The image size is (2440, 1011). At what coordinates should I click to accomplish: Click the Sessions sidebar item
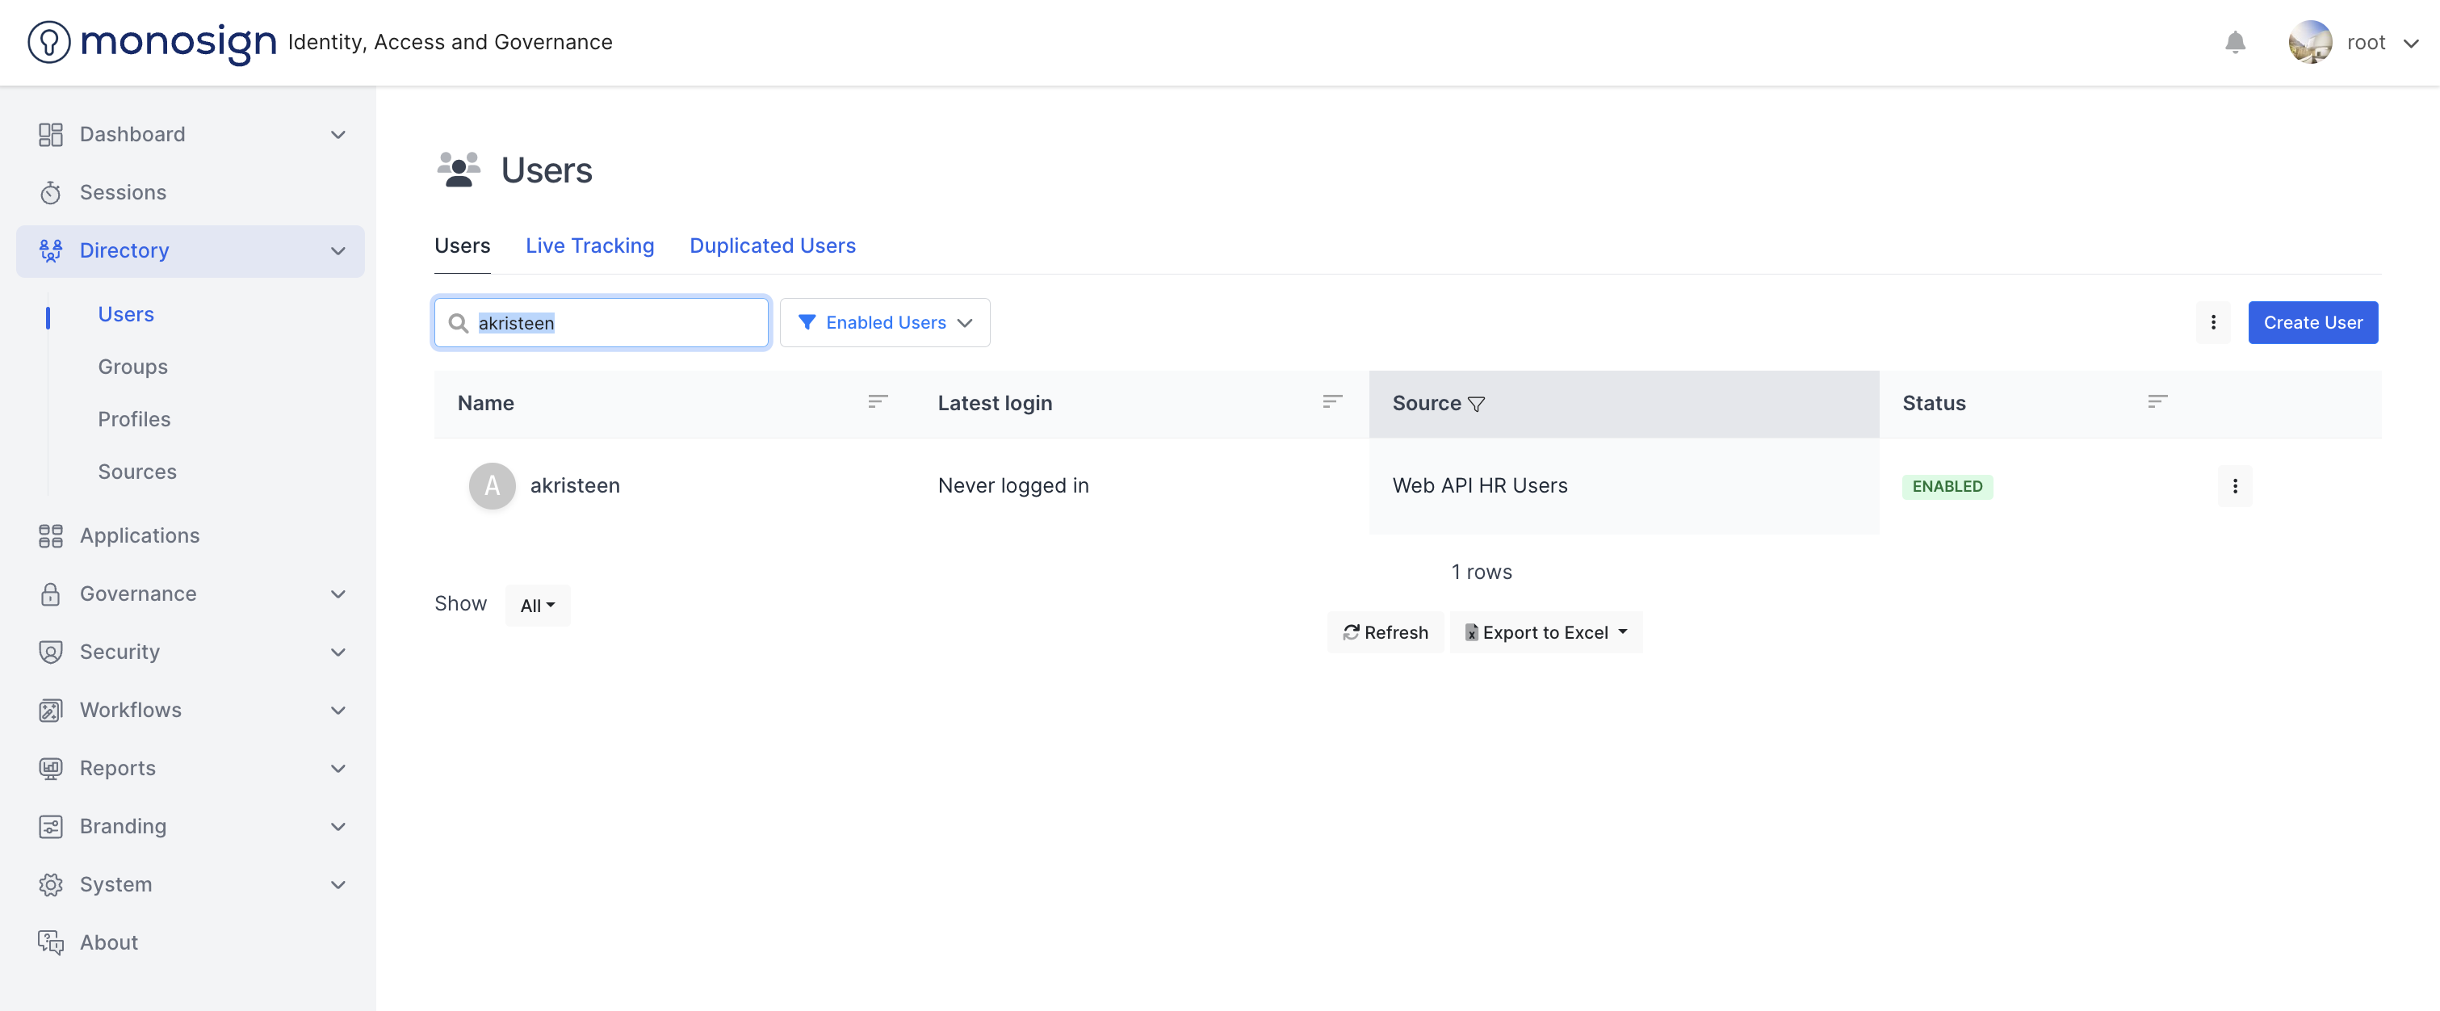click(124, 192)
